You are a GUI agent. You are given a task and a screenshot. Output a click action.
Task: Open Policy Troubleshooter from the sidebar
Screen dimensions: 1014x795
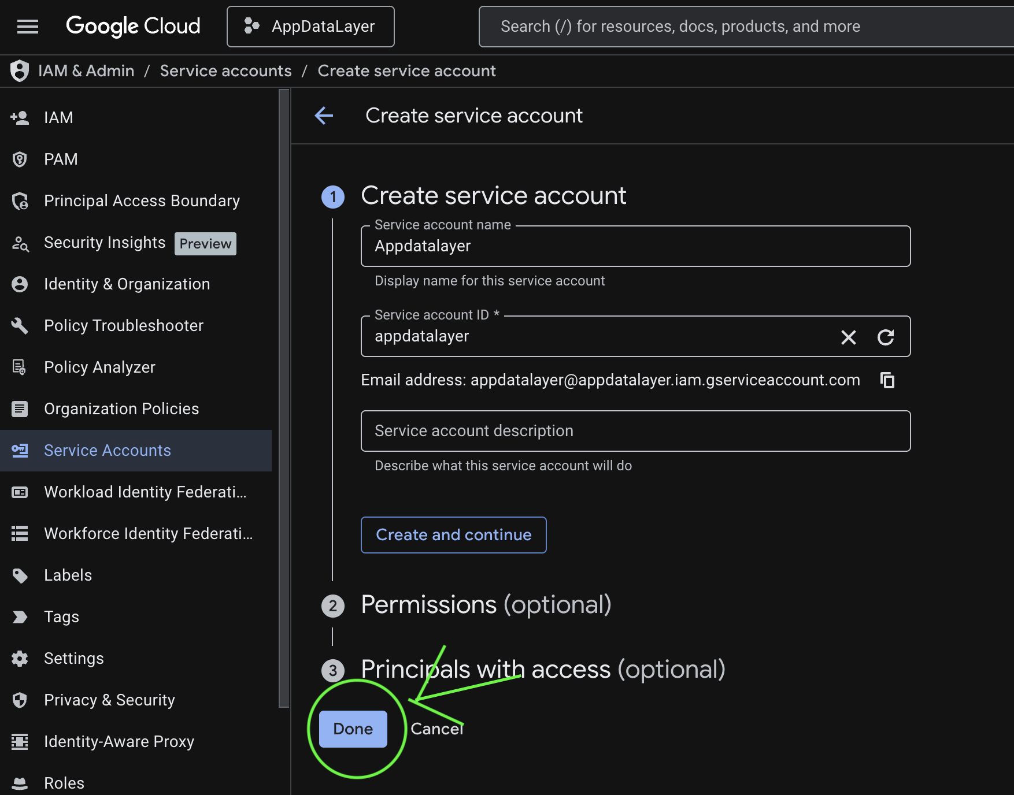[x=124, y=326]
